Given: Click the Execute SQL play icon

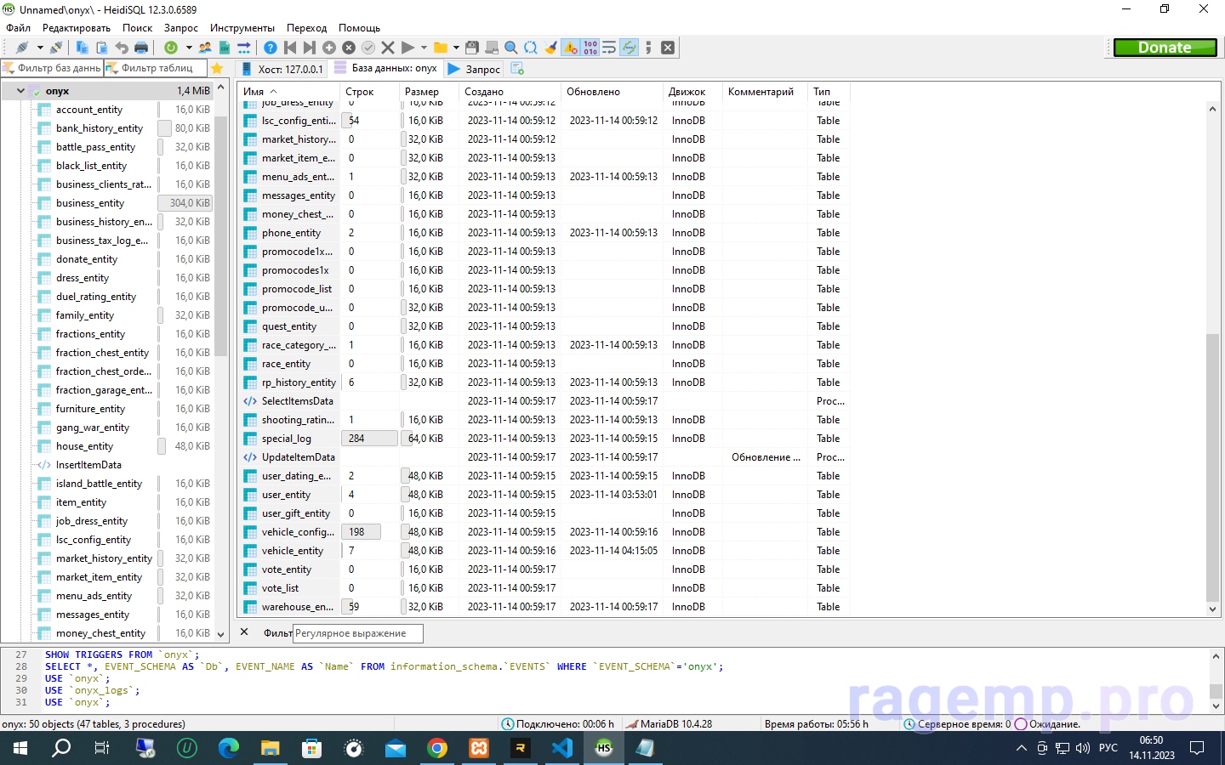Looking at the screenshot, I should [x=407, y=48].
